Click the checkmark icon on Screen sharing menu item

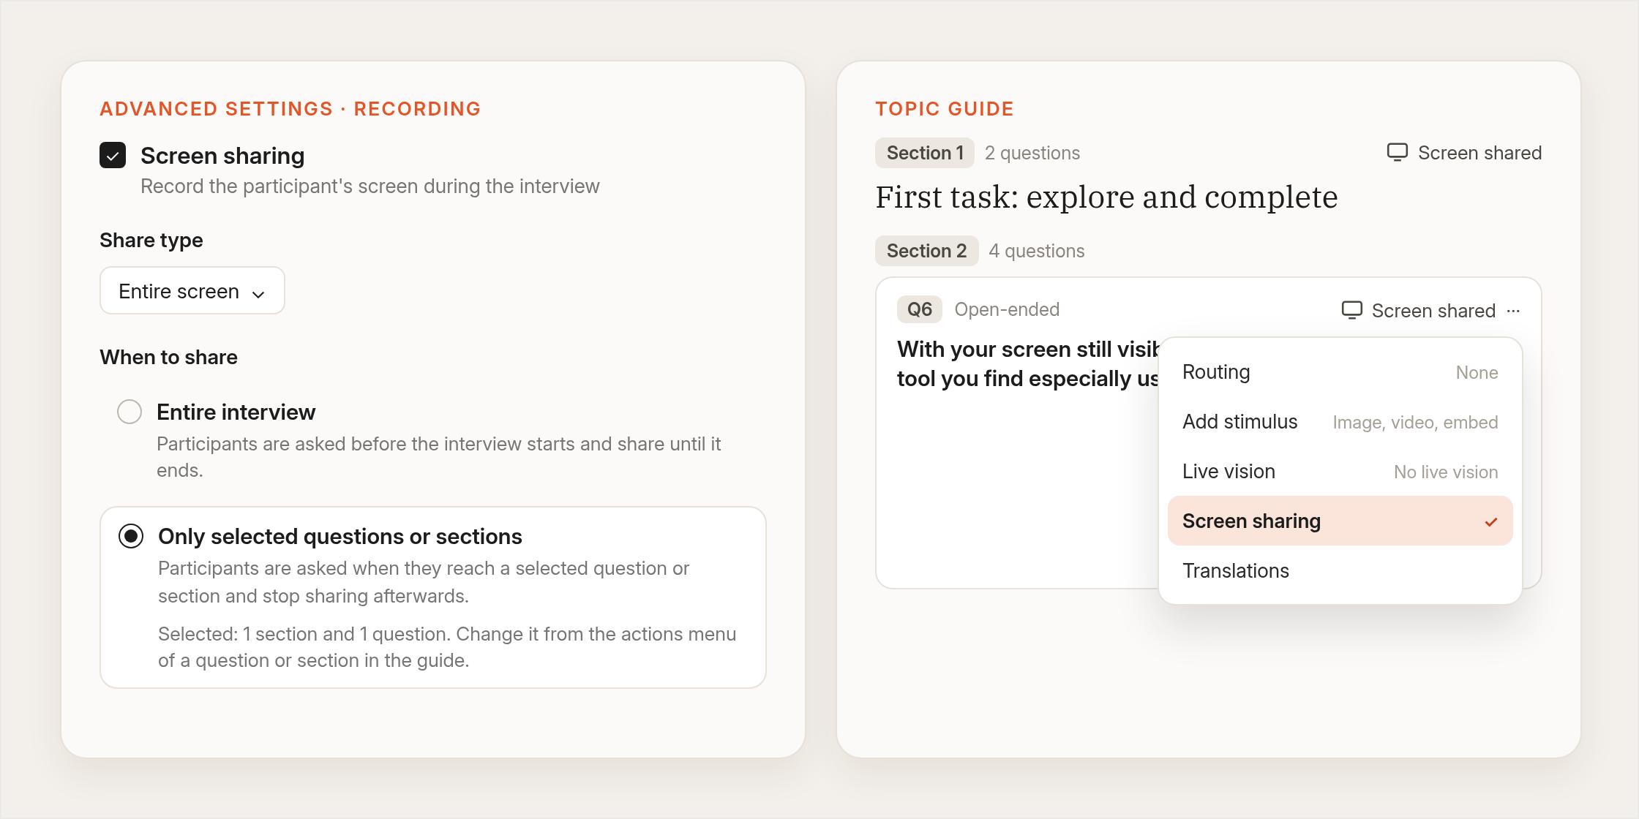click(1491, 521)
